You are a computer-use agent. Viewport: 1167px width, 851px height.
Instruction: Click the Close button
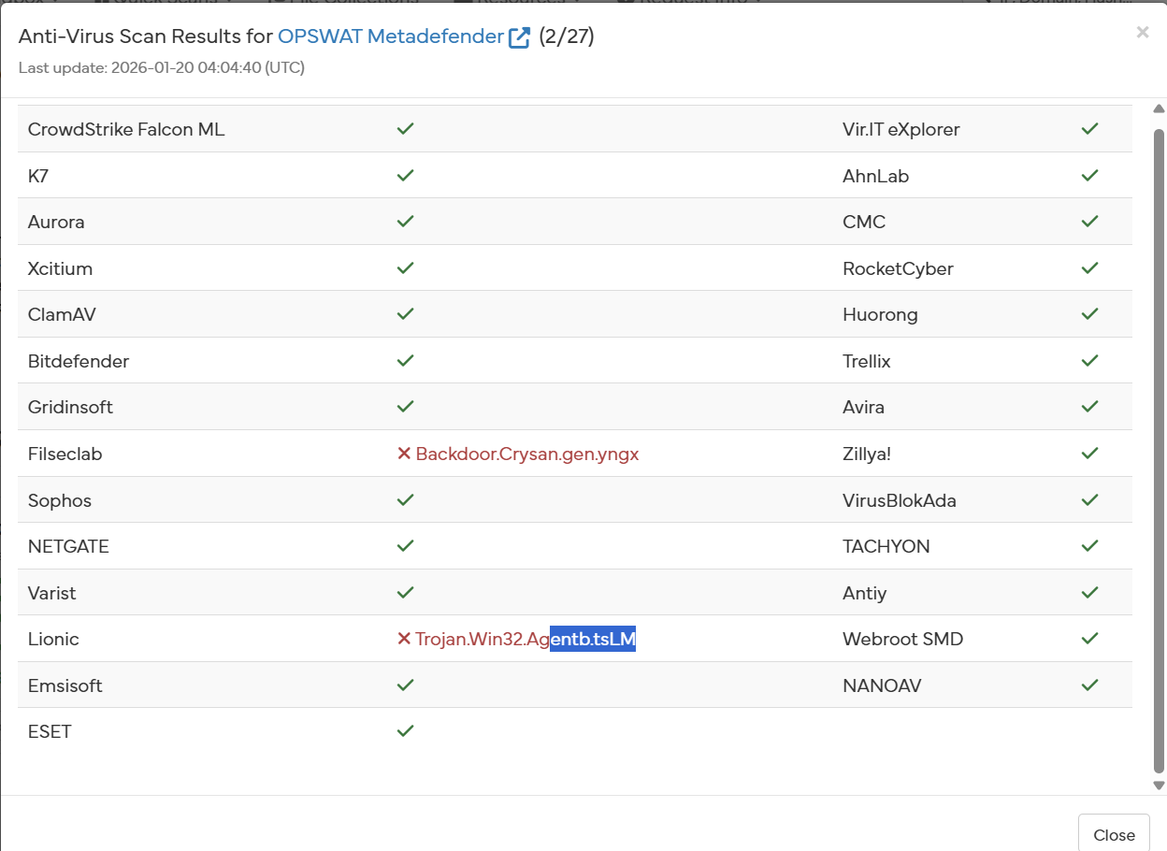coord(1114,834)
